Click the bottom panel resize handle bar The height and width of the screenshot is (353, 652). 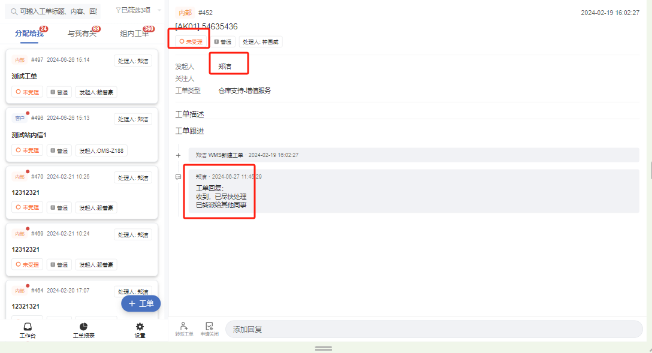(x=324, y=348)
